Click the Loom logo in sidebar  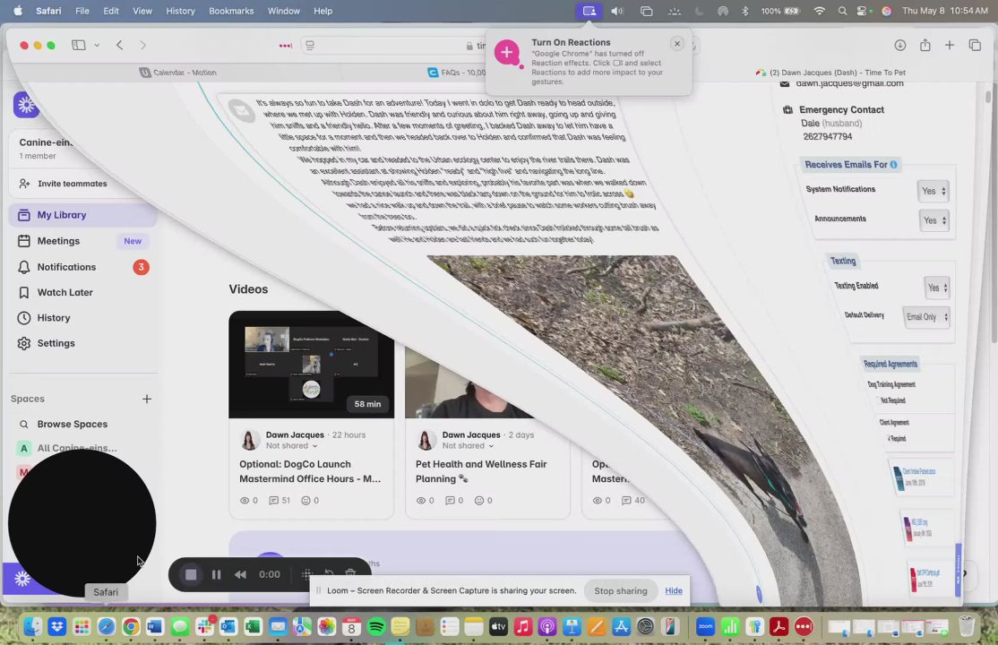(x=25, y=105)
